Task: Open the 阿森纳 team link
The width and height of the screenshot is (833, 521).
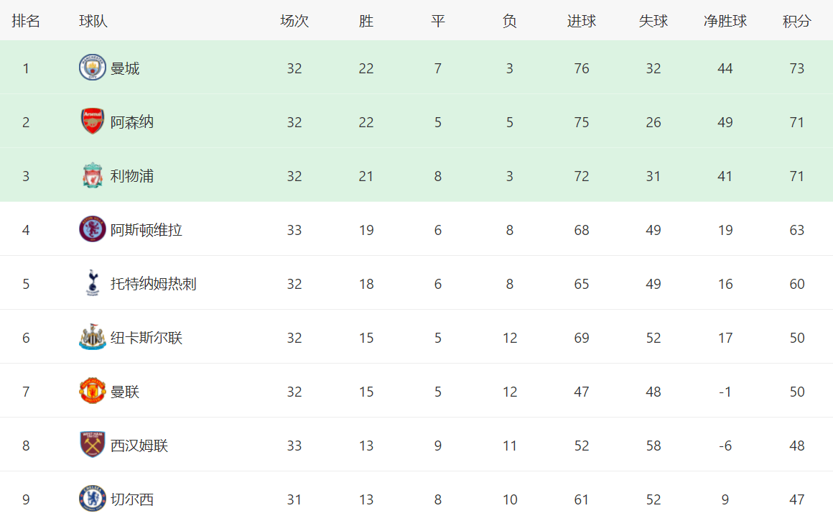Action: (131, 122)
